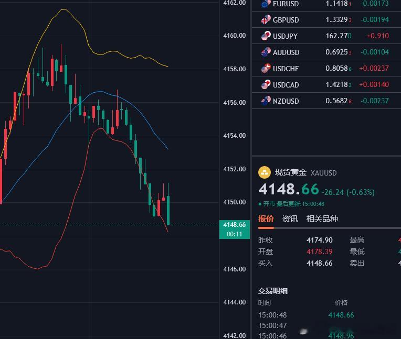Viewport: 401px width, 339px height.
Task: Click the 交易明细 heading
Action: pos(273,291)
